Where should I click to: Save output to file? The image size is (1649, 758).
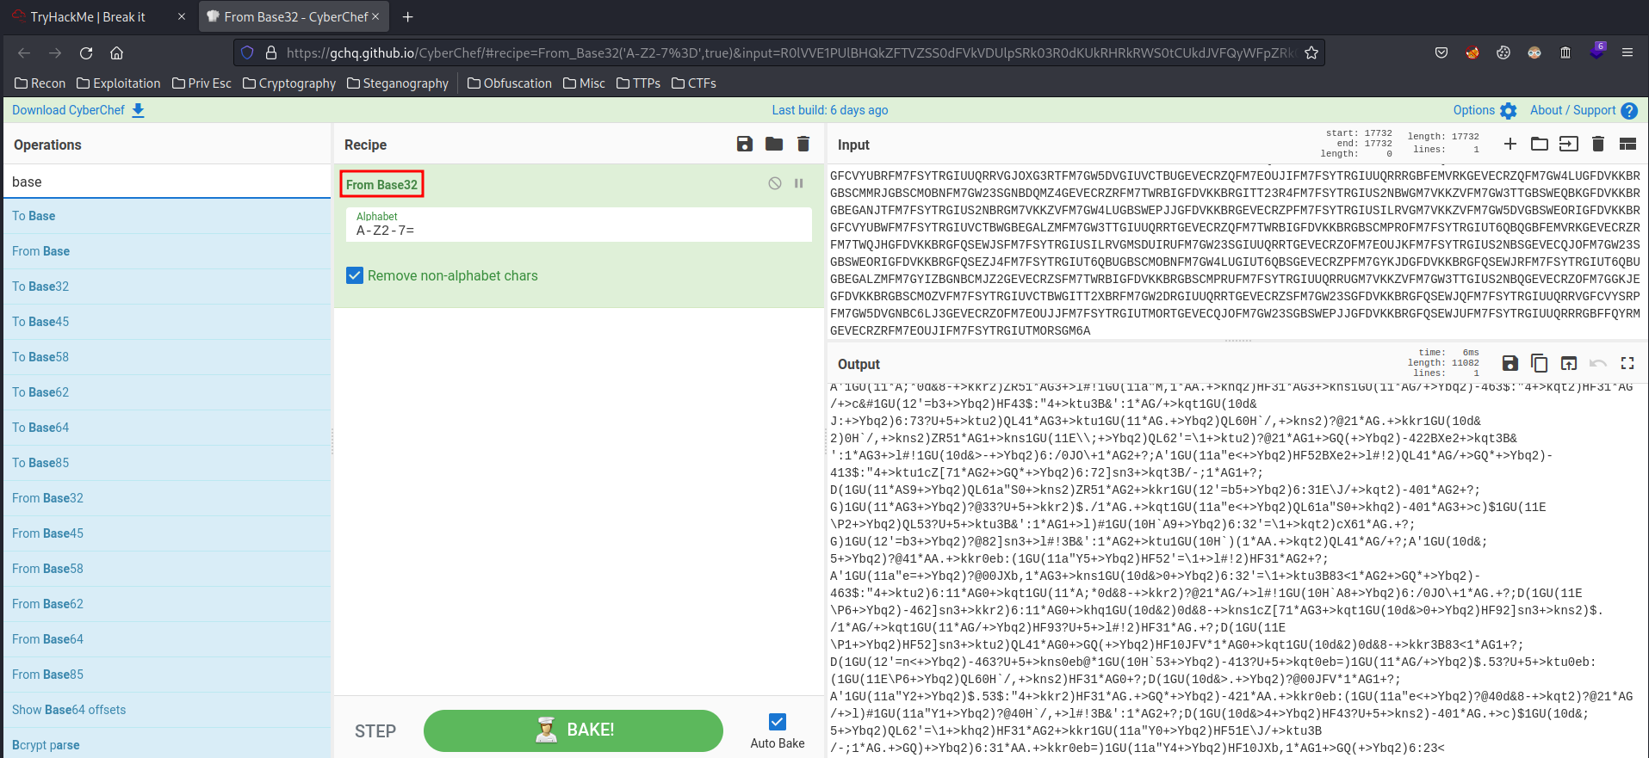(1510, 363)
